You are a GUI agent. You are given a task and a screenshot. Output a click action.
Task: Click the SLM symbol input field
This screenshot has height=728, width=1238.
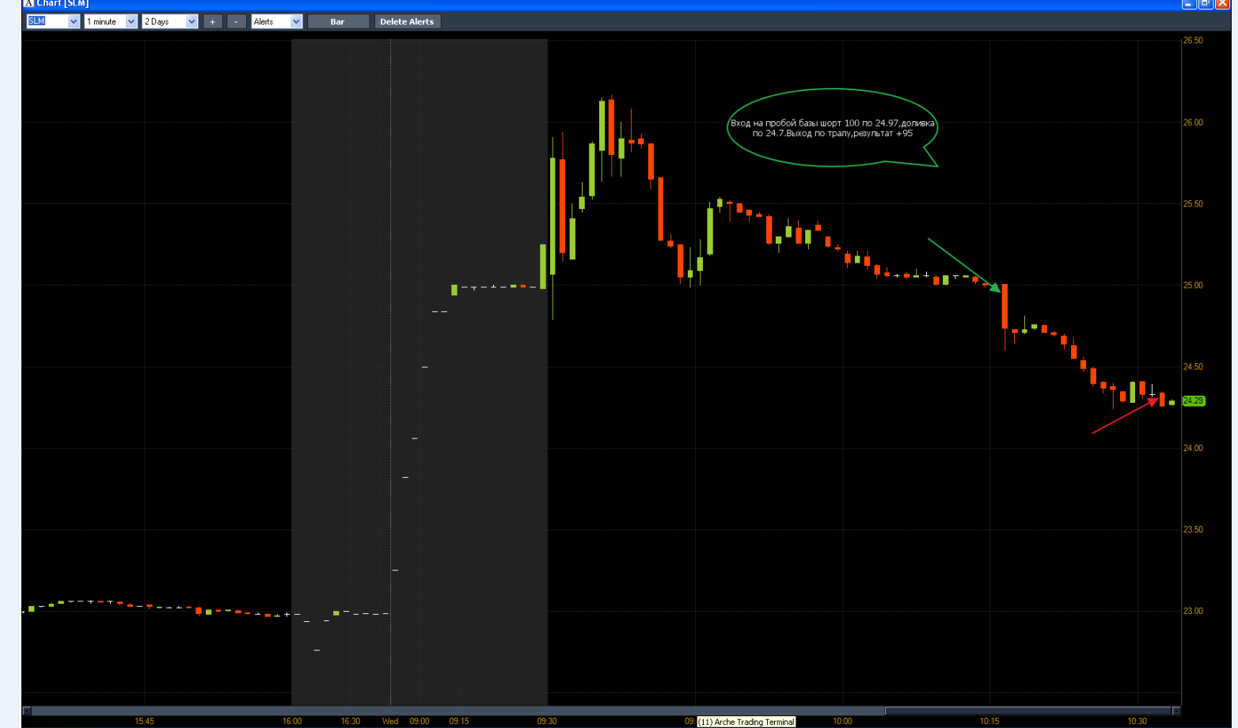47,21
